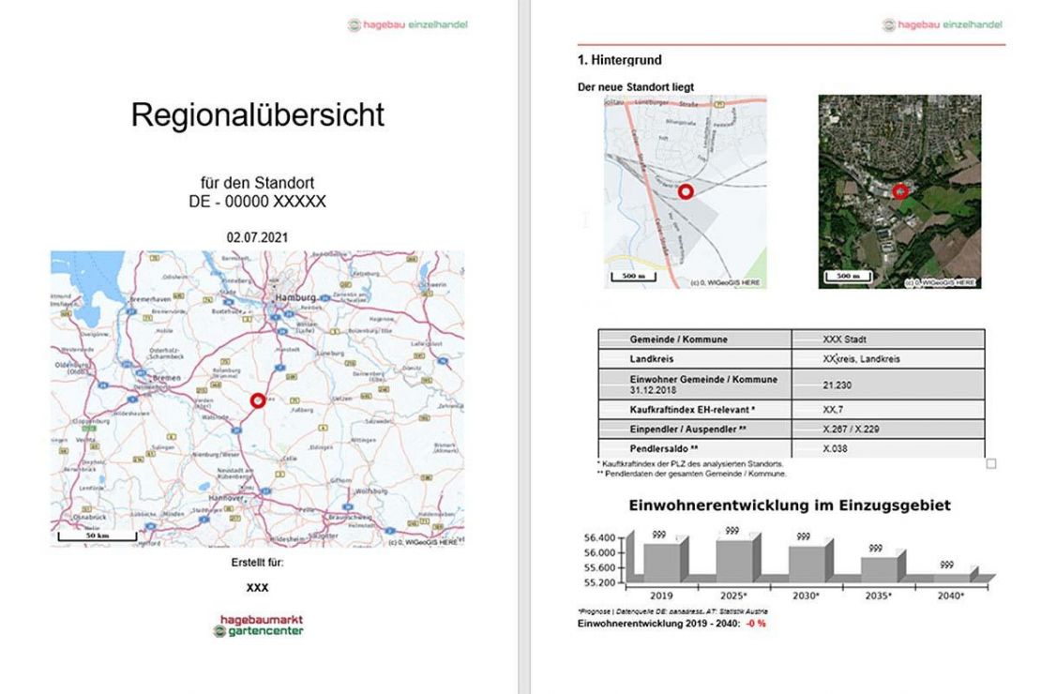This screenshot has width=1041, height=694.
Task: Open the street map thumbnail
Action: click(686, 192)
